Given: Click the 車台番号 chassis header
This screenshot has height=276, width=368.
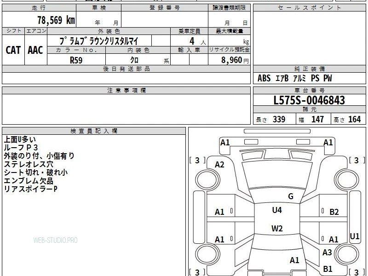Looking at the screenshot, I should coord(309,91).
